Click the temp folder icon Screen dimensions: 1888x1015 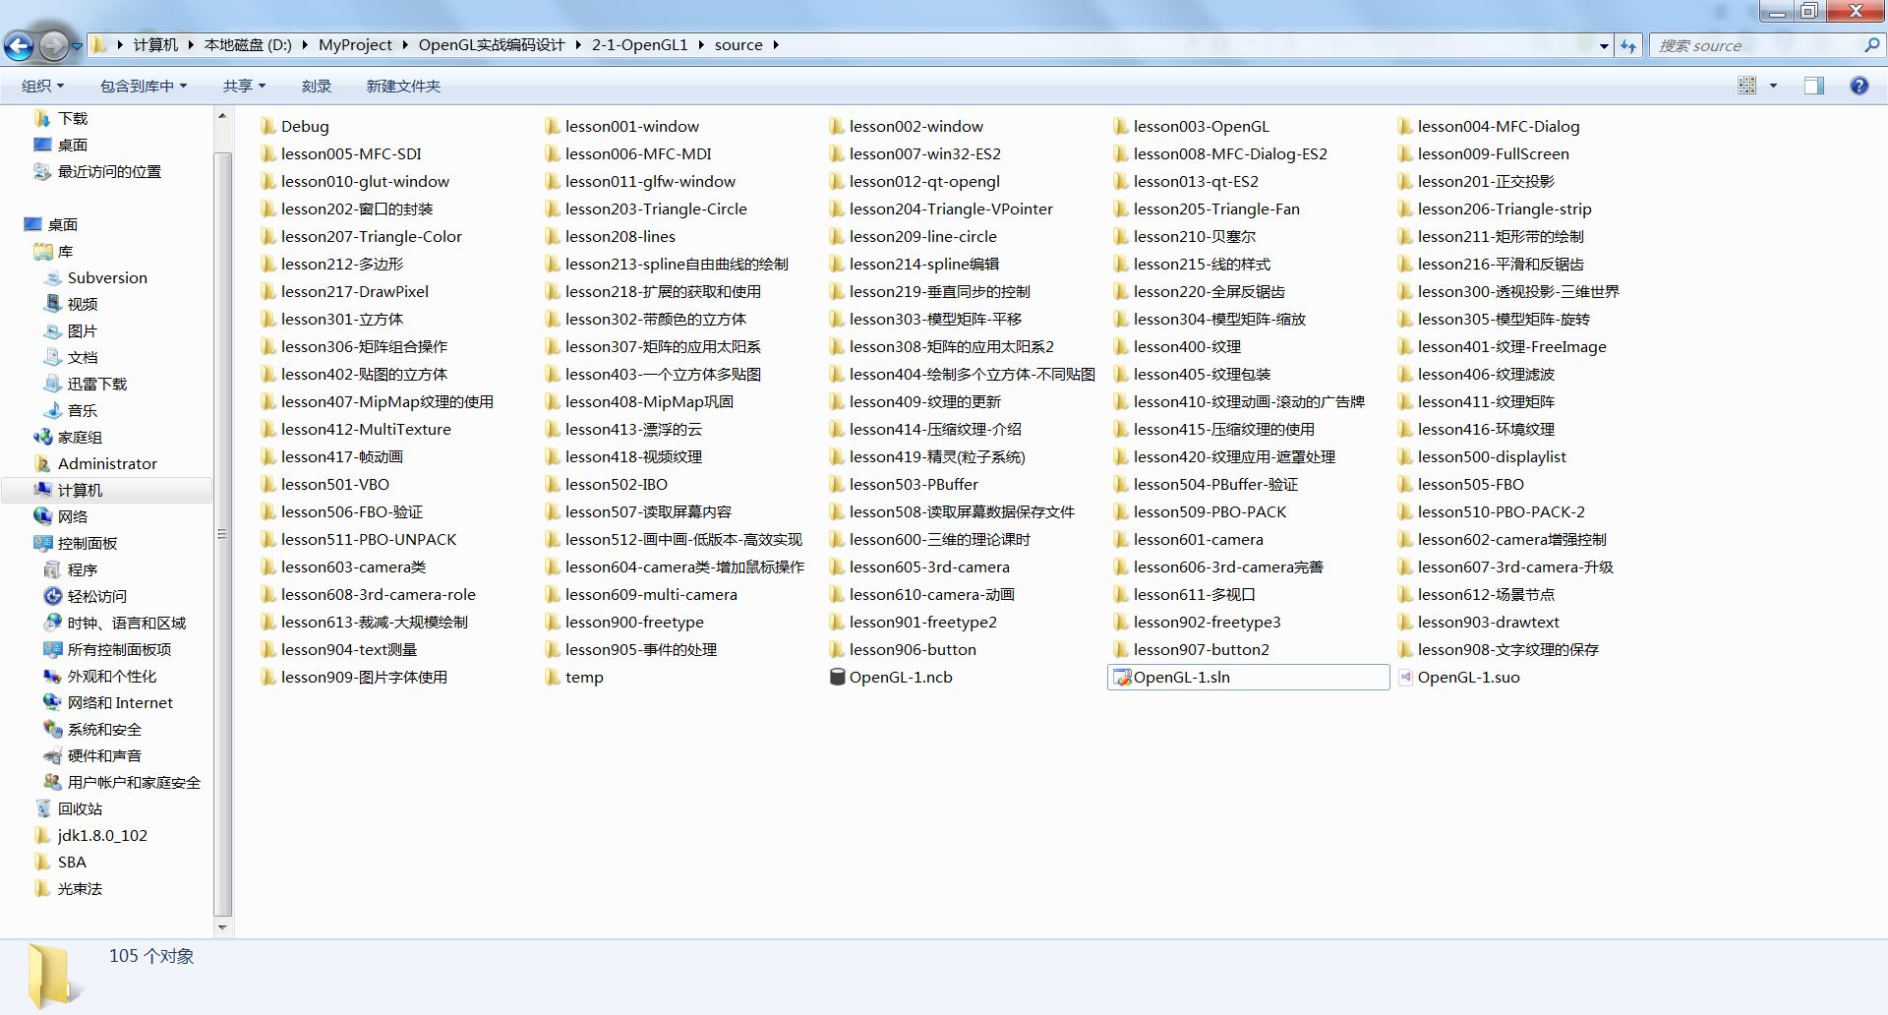coord(553,677)
